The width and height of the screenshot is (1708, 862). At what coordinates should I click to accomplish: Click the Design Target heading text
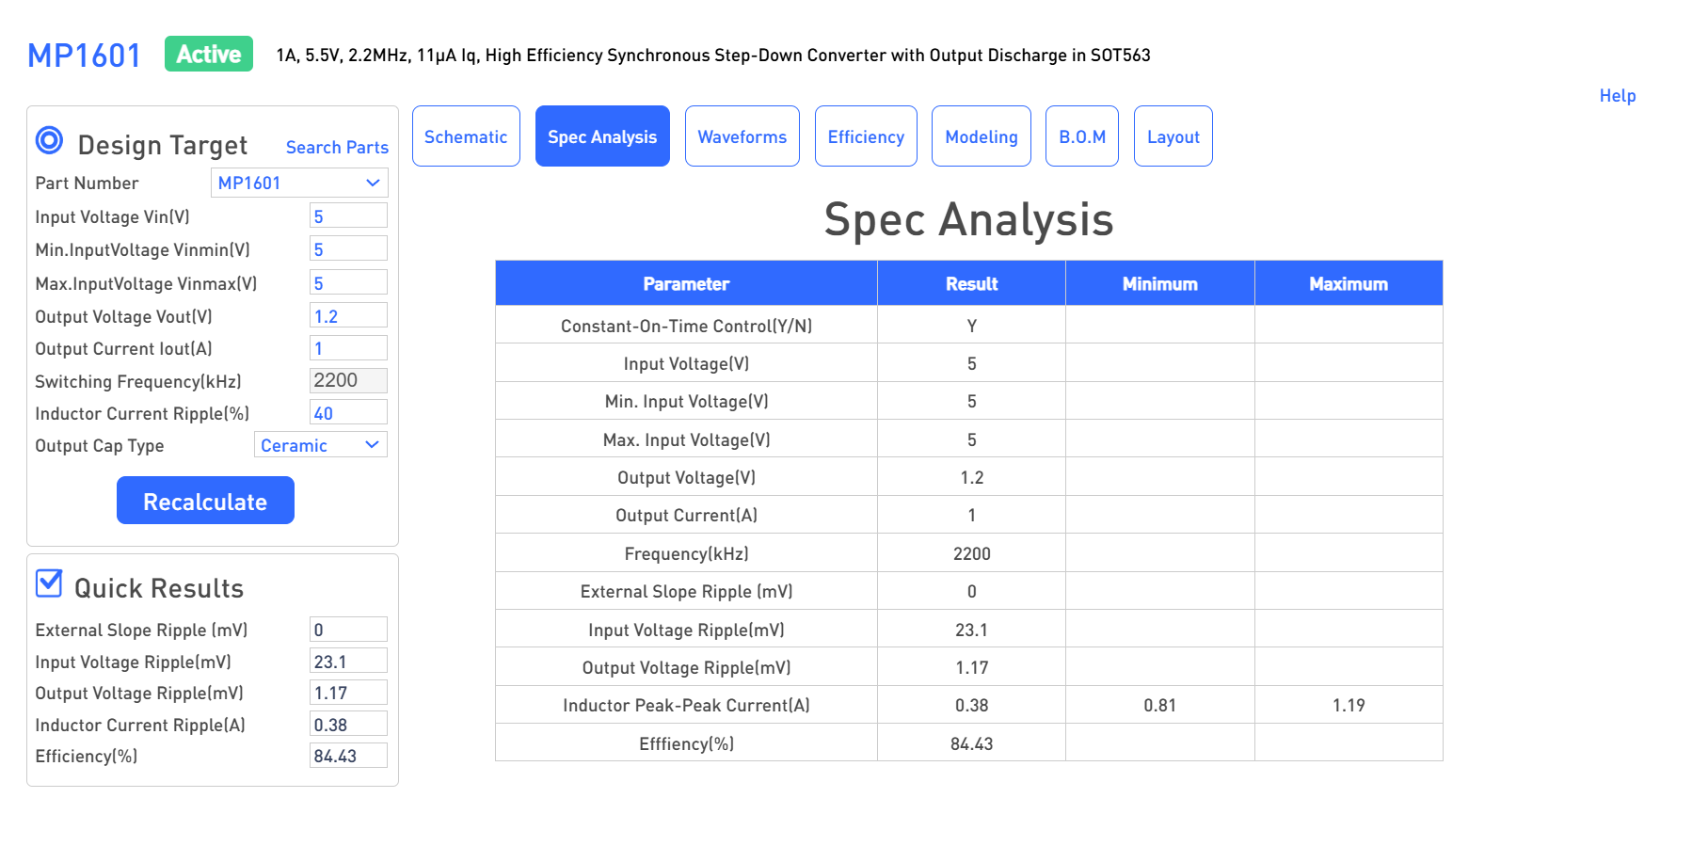[x=163, y=145]
